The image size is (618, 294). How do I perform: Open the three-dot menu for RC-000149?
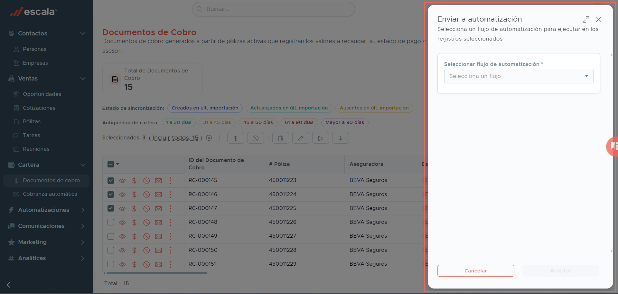(171, 236)
